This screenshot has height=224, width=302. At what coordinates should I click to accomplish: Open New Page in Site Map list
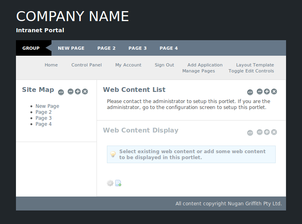(47, 106)
